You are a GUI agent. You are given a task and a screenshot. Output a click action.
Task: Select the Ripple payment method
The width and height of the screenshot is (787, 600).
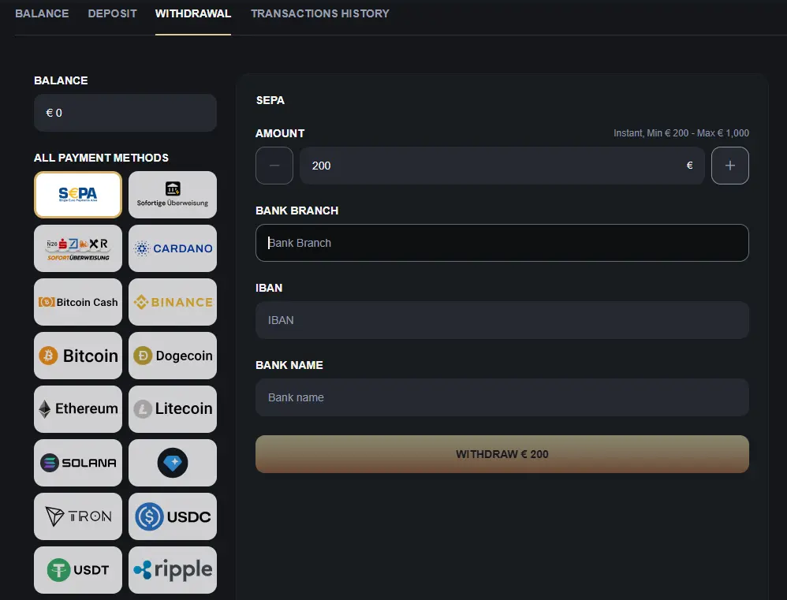tap(173, 570)
